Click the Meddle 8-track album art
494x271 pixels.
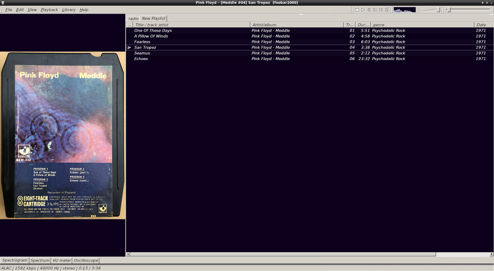pos(63,135)
